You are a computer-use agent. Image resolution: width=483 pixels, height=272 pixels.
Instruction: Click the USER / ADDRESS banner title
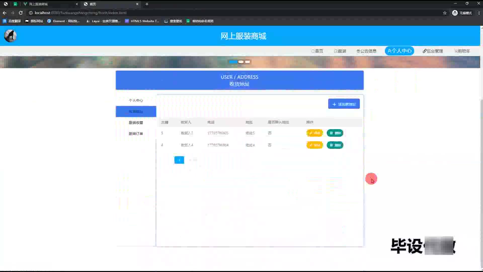point(239,77)
